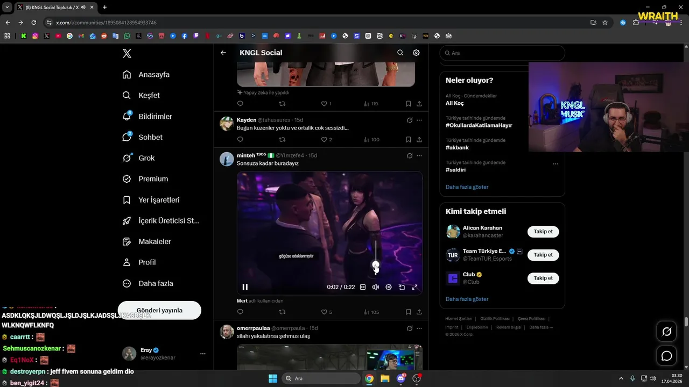Click the Ara search field on X
The width and height of the screenshot is (689, 387).
pyautogui.click(x=502, y=53)
